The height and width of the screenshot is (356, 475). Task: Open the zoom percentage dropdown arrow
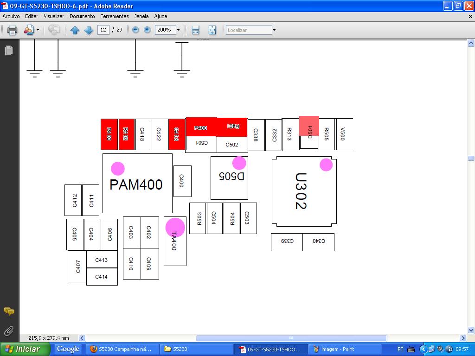pos(178,30)
